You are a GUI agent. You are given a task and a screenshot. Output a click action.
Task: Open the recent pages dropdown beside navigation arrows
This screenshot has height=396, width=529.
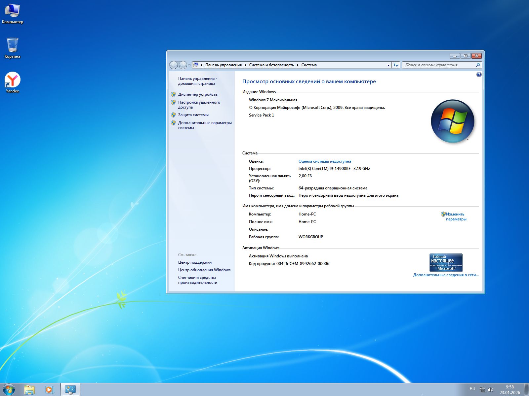click(188, 65)
